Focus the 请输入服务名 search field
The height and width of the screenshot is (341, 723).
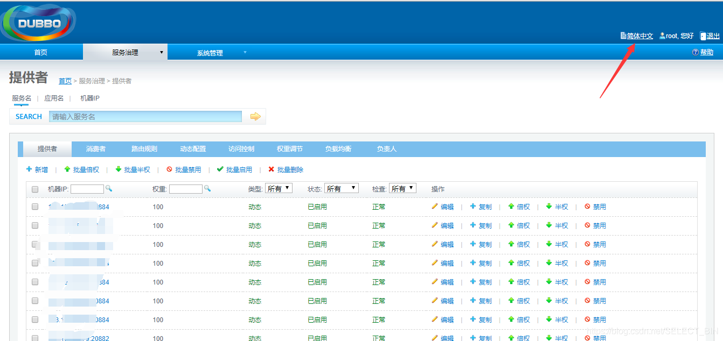[x=145, y=116]
